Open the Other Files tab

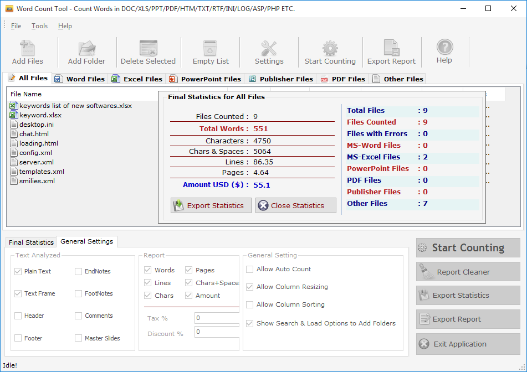pos(398,79)
